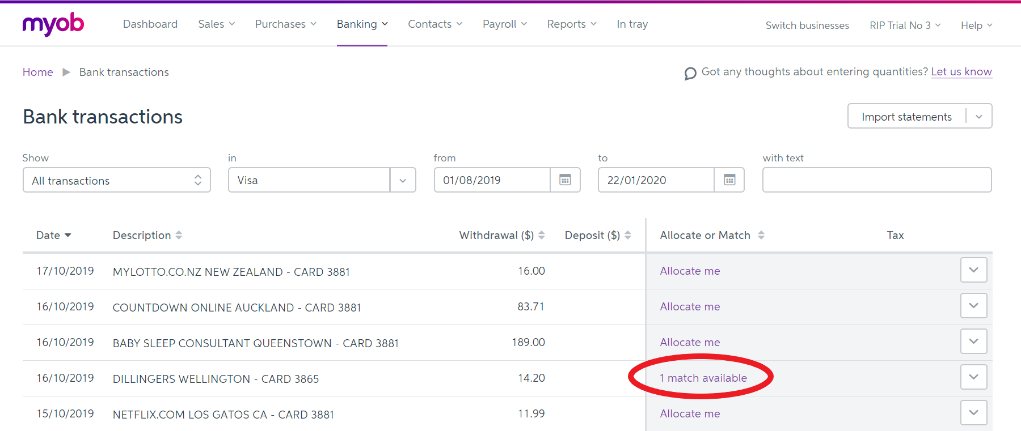1021x431 pixels.
Task: Click the Visa account field
Action: tap(309, 180)
